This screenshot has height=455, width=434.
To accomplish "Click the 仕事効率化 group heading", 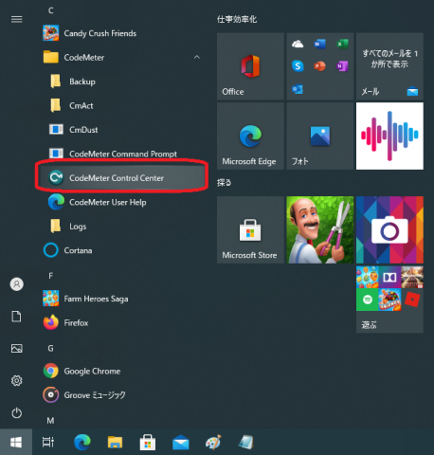I will [237, 19].
